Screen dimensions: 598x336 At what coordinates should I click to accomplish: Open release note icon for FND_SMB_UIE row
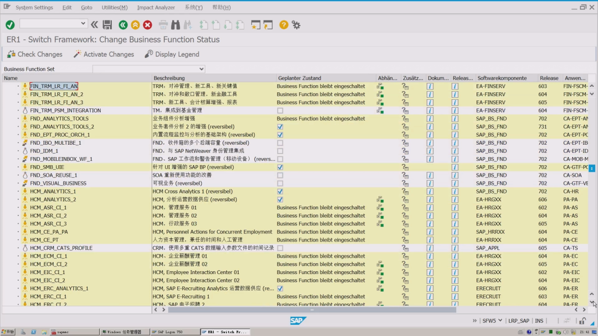point(455,167)
